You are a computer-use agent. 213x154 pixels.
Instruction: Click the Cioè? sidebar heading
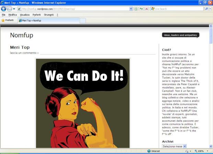coord(166,50)
